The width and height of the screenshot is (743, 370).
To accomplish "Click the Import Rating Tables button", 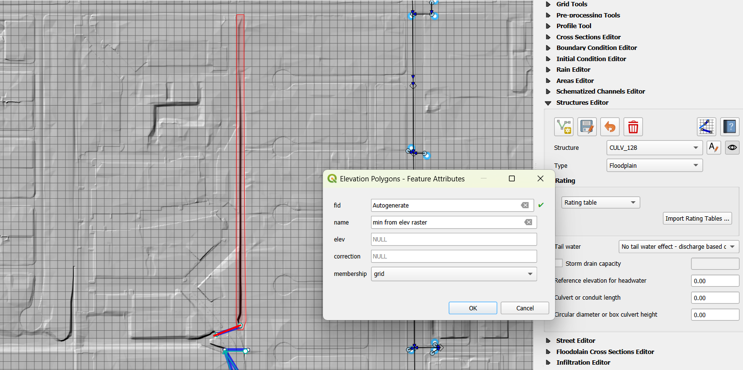I will [x=697, y=219].
